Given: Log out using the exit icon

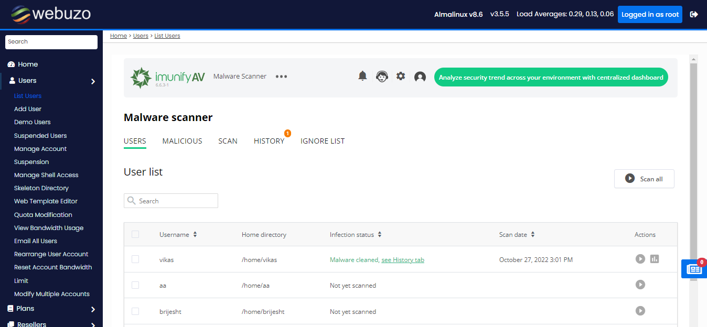Looking at the screenshot, I should point(694,14).
